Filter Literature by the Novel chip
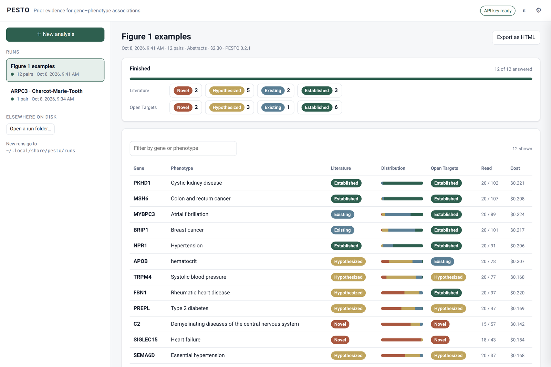The width and height of the screenshot is (551, 367). click(x=186, y=91)
